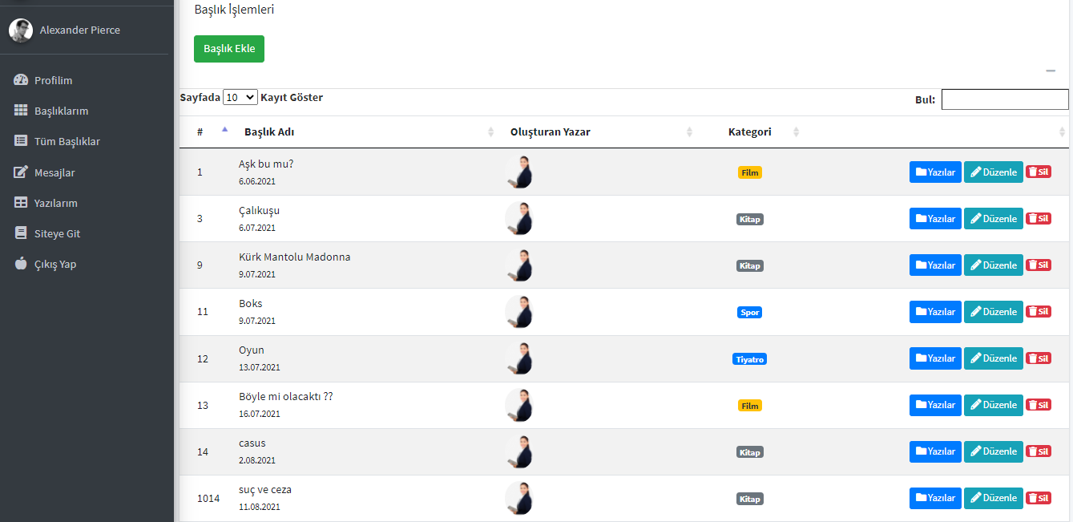Click the Başlıklarım grid icon

point(21,111)
